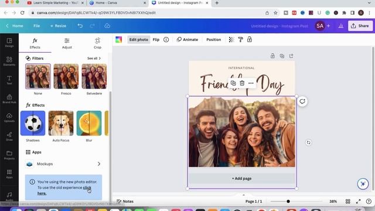Open the Uploads sidebar panel
Viewport: 375px width, 211px height.
coord(9,117)
